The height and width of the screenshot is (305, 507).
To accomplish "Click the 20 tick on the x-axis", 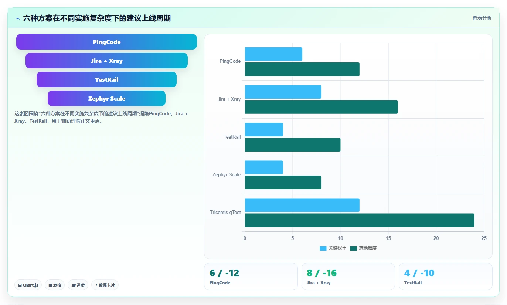I will coord(436,238).
